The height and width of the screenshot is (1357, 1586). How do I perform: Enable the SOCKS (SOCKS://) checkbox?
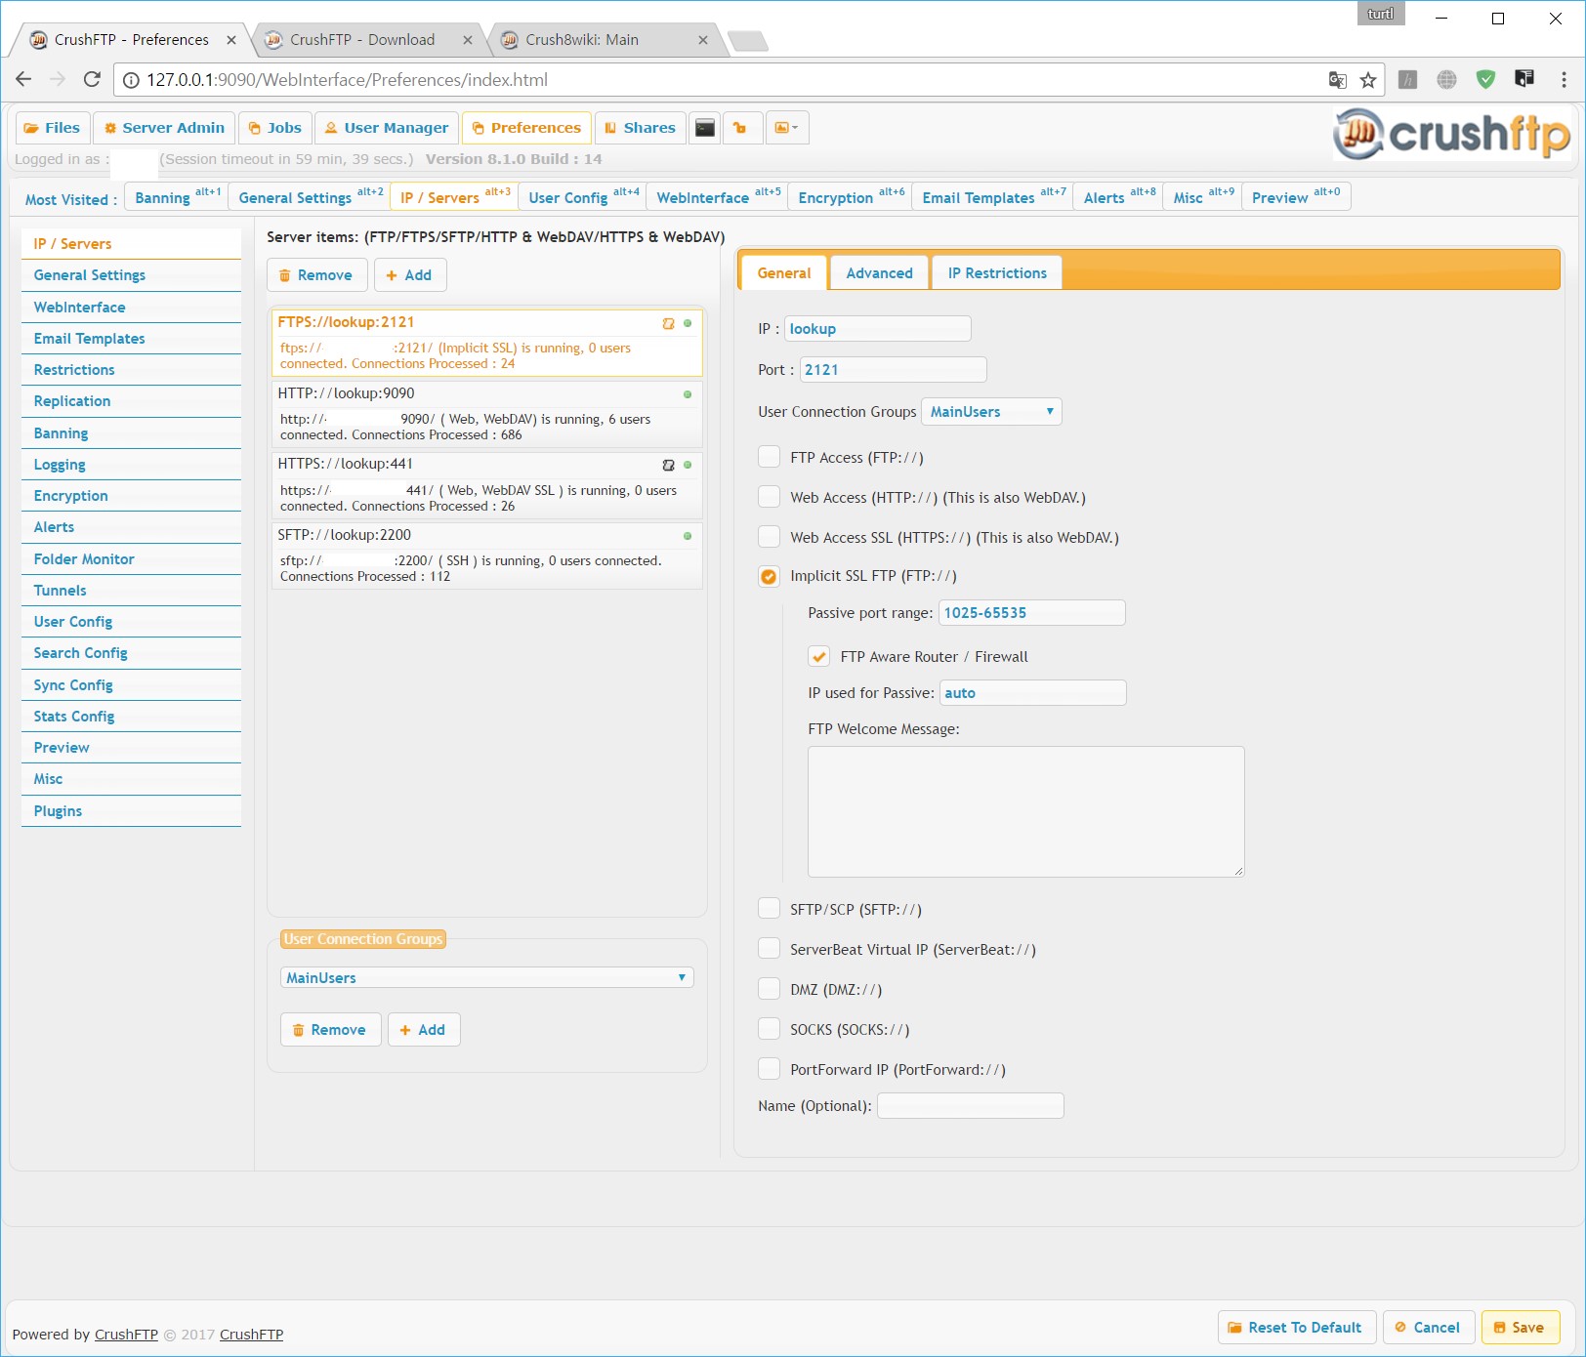[x=770, y=1029]
